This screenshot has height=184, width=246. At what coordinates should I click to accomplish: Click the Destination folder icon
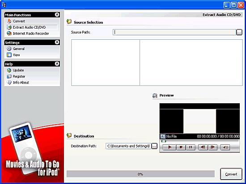point(69,135)
